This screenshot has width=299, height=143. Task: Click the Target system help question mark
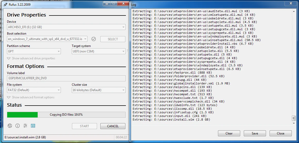click(x=127, y=51)
